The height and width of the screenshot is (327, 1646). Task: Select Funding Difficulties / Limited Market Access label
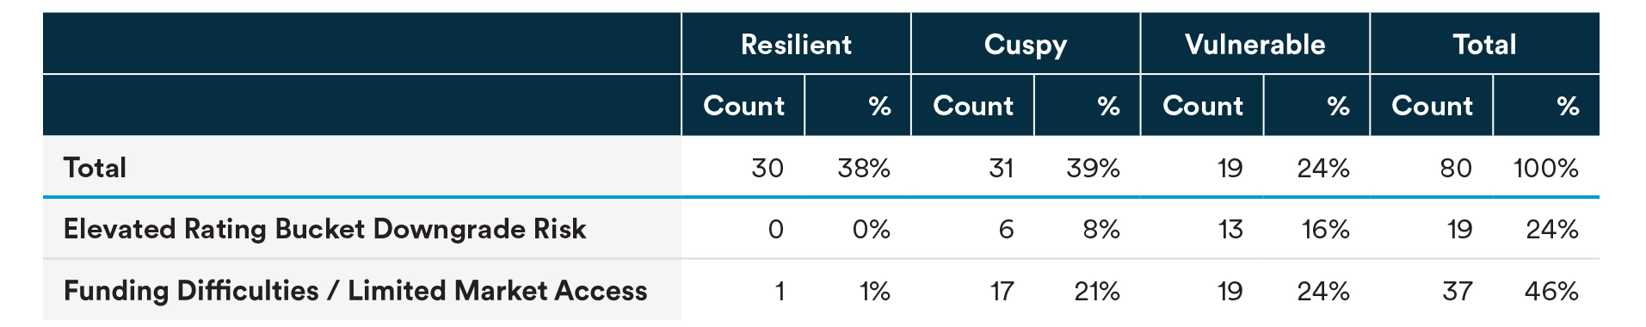tap(355, 291)
